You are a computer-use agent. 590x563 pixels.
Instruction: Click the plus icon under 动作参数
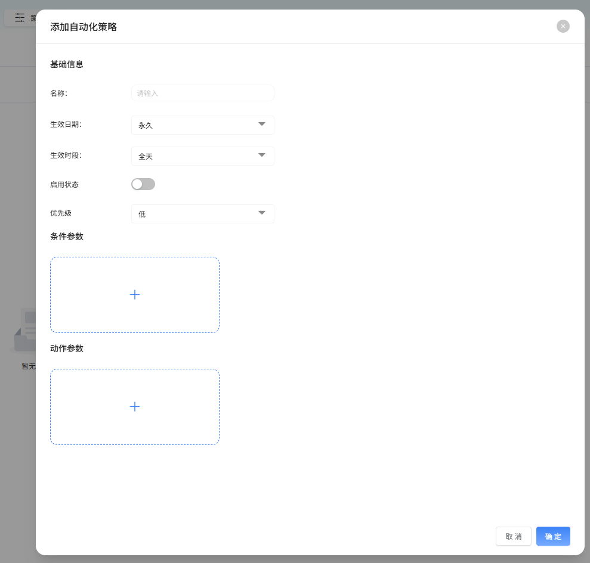click(x=135, y=406)
